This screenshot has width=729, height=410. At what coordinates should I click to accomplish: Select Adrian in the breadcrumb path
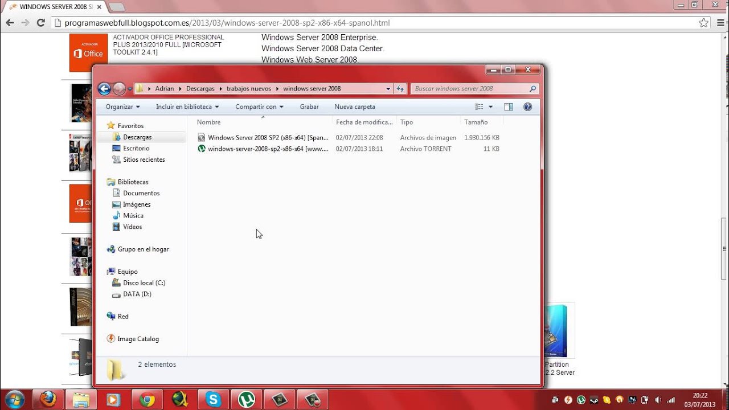coord(165,89)
